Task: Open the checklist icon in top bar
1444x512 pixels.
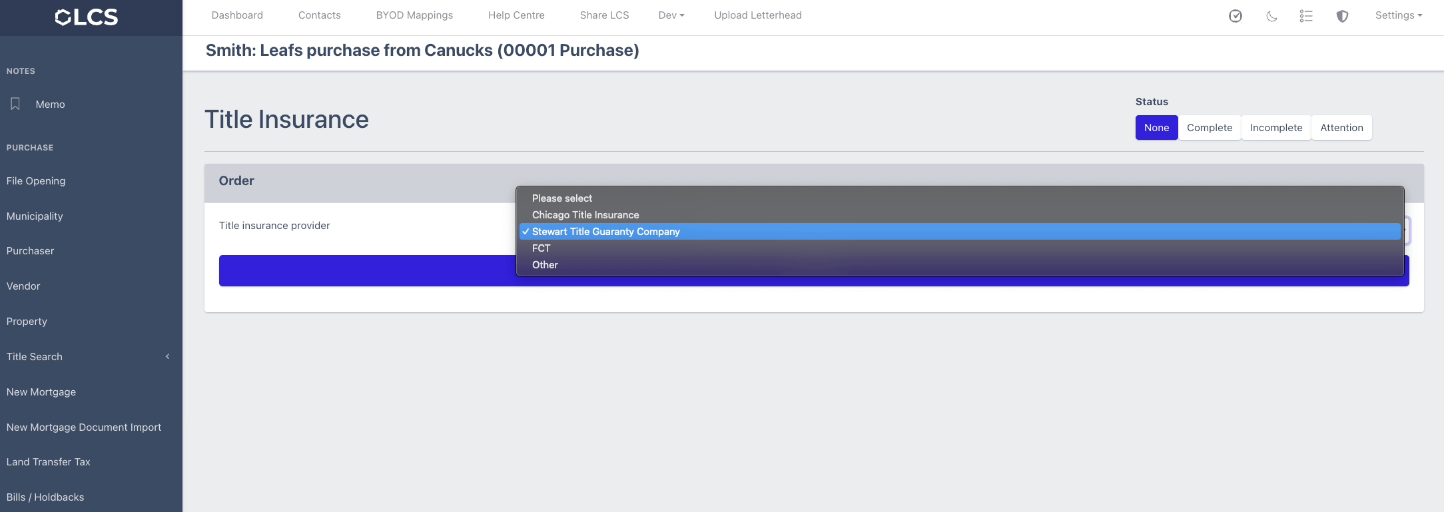Action: coord(1306,16)
